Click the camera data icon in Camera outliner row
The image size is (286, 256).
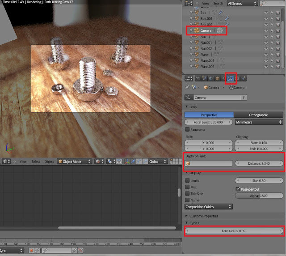pyautogui.click(x=219, y=30)
